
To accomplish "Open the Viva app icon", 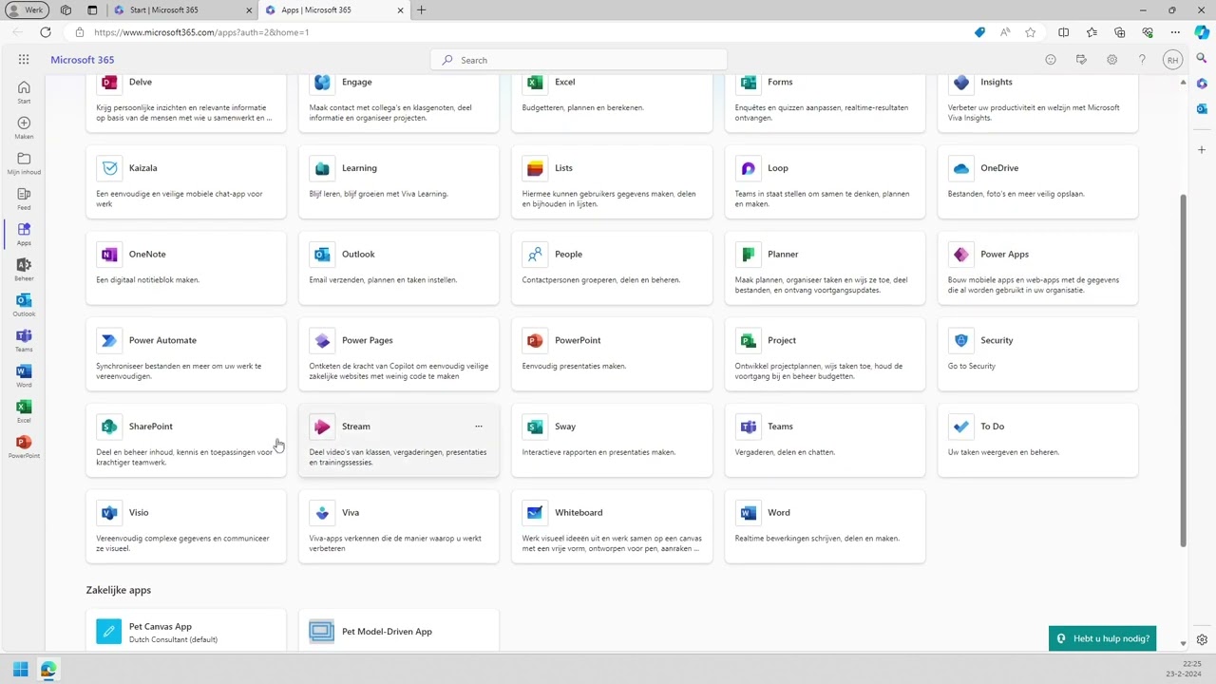I will pos(322,513).
